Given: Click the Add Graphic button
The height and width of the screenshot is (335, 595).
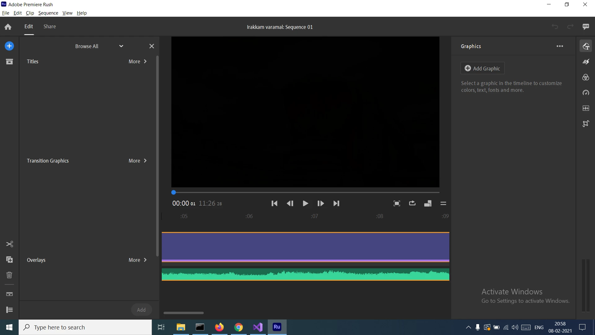Looking at the screenshot, I should pos(483,68).
